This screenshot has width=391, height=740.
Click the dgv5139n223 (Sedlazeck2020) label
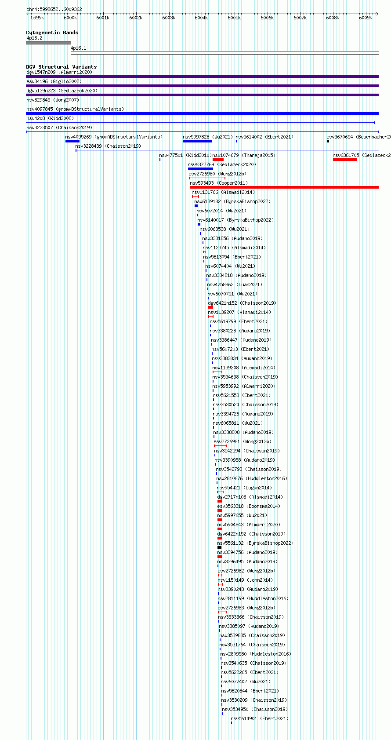coord(62,91)
